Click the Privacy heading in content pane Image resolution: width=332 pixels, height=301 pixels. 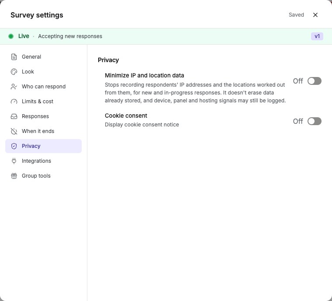point(108,60)
